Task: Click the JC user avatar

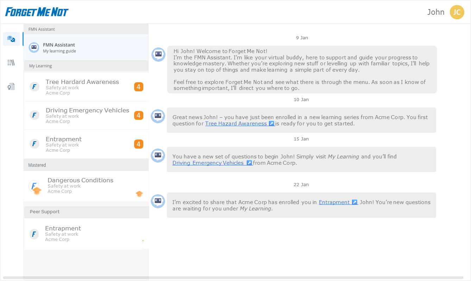Action: 457,12
